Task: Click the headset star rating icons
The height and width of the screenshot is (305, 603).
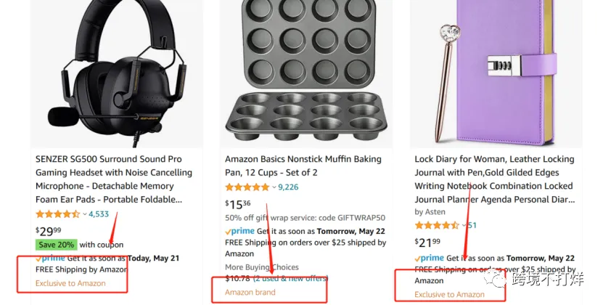Action: 57,214
